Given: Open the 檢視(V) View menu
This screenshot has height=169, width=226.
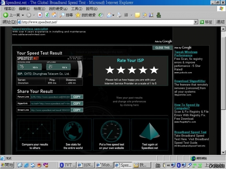Looking at the screenshot, I should click(x=39, y=9).
